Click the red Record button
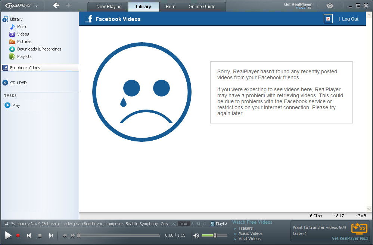 coord(18,236)
